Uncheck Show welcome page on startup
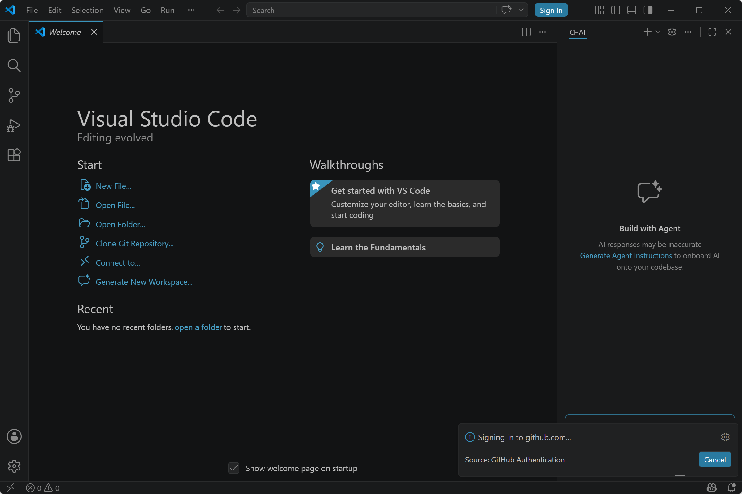 click(234, 468)
